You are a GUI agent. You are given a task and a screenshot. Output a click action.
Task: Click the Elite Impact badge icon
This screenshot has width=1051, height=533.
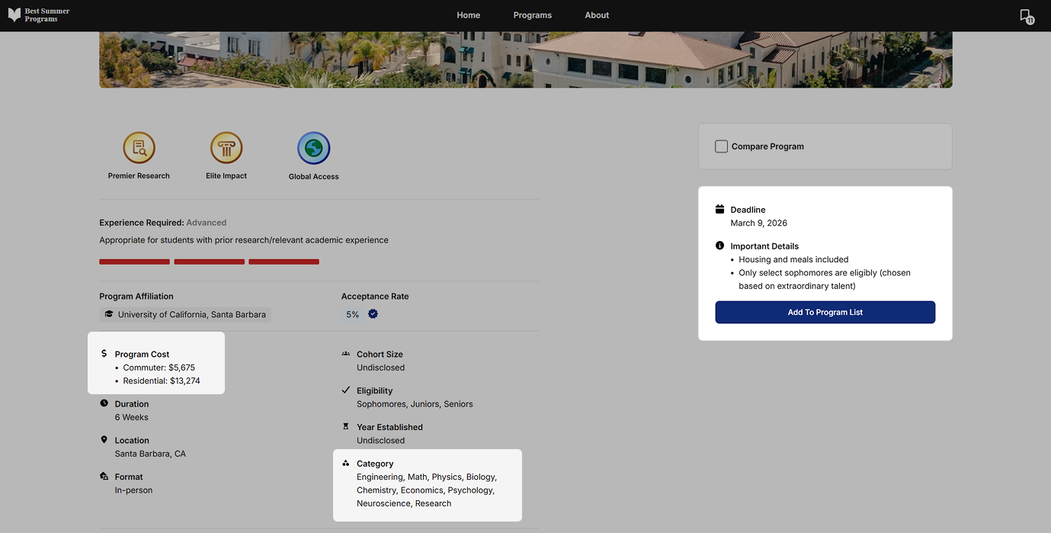click(x=226, y=148)
